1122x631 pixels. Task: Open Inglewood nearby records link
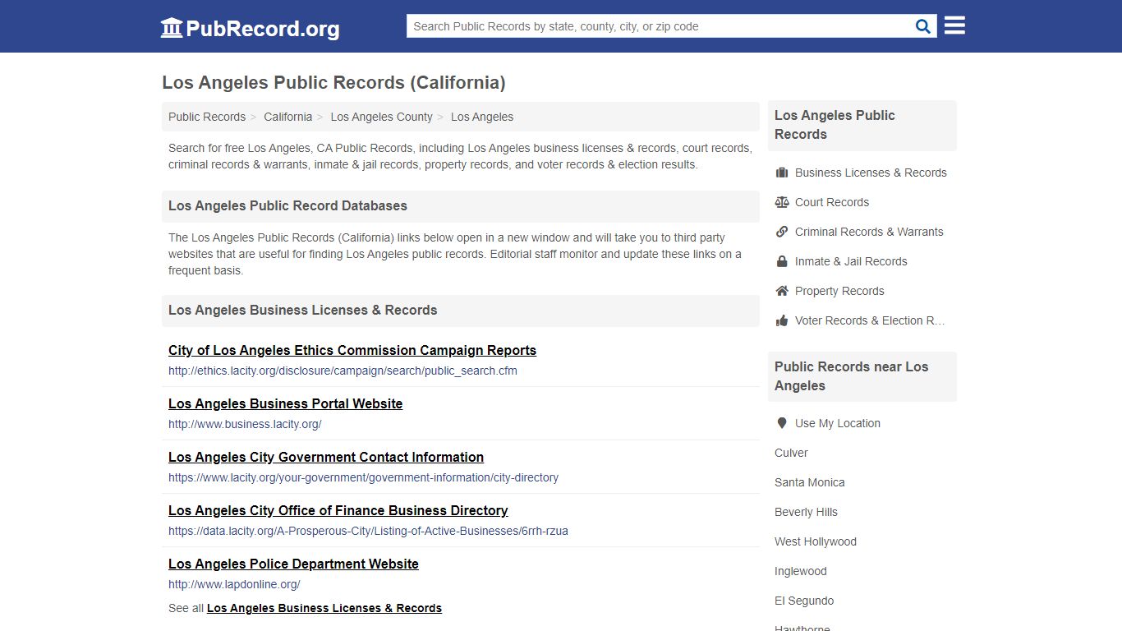pyautogui.click(x=801, y=571)
